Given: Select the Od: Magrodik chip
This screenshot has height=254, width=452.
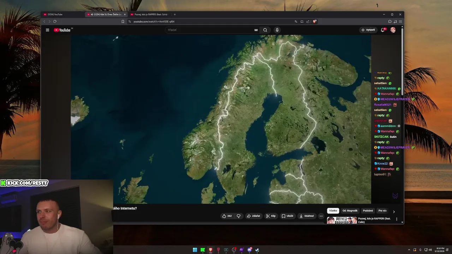Looking at the screenshot, I should coord(350,211).
